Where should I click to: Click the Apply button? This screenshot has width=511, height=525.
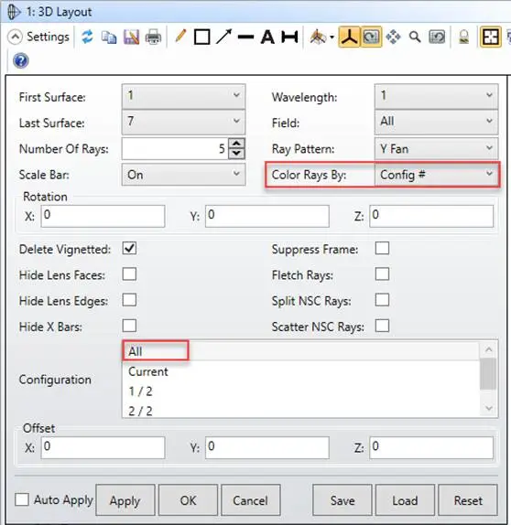(125, 500)
